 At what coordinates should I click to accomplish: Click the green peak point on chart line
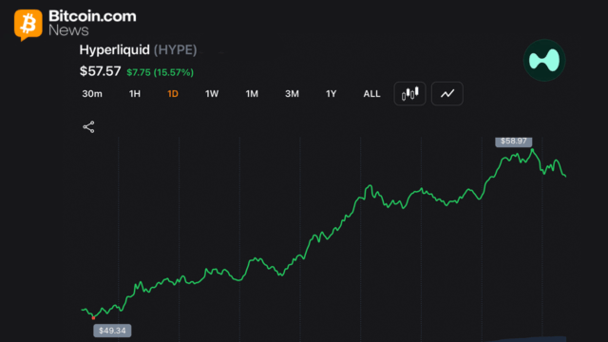(x=532, y=150)
